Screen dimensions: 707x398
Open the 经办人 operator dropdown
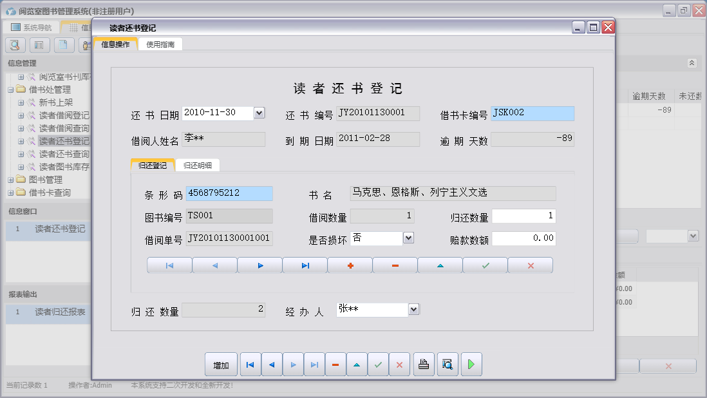click(x=413, y=309)
